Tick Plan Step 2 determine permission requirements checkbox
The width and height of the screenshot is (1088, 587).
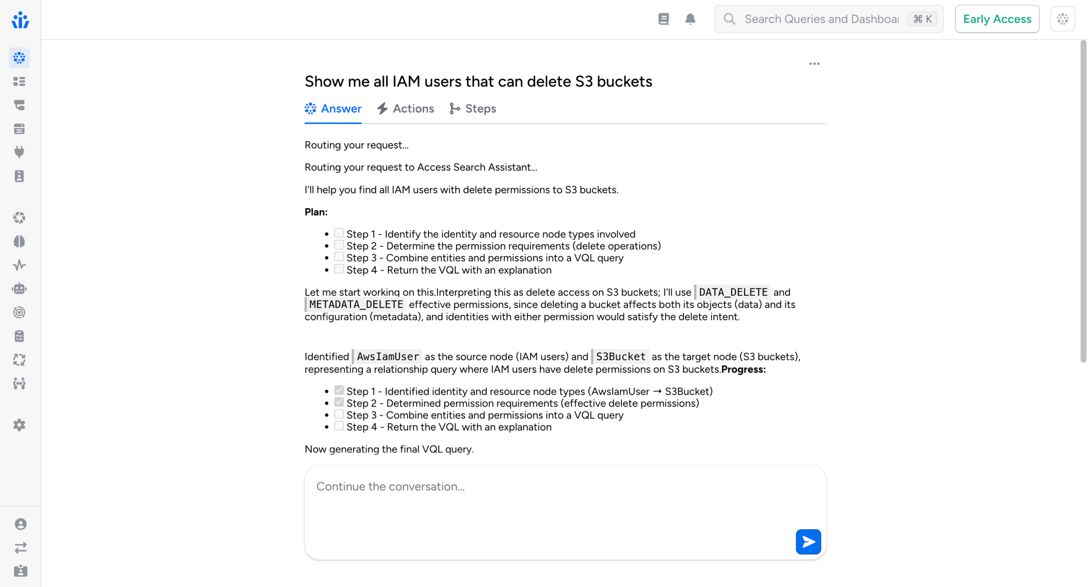click(339, 245)
